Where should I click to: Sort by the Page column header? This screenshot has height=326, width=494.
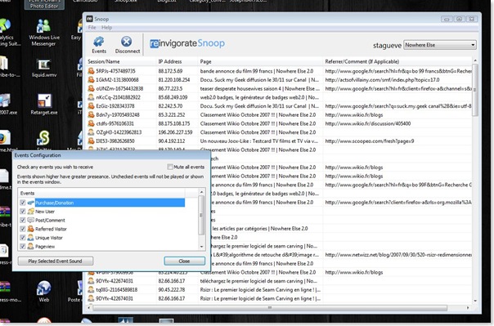point(261,61)
